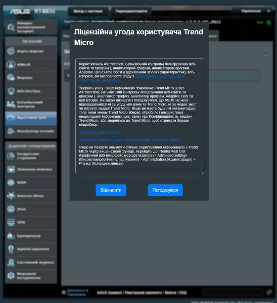Click the Погоджуюся button

pyautogui.click(x=165, y=190)
